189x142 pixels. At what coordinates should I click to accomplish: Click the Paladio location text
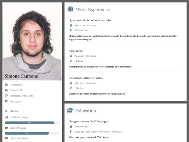78,88
